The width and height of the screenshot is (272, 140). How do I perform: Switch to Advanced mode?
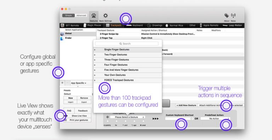(81, 16)
